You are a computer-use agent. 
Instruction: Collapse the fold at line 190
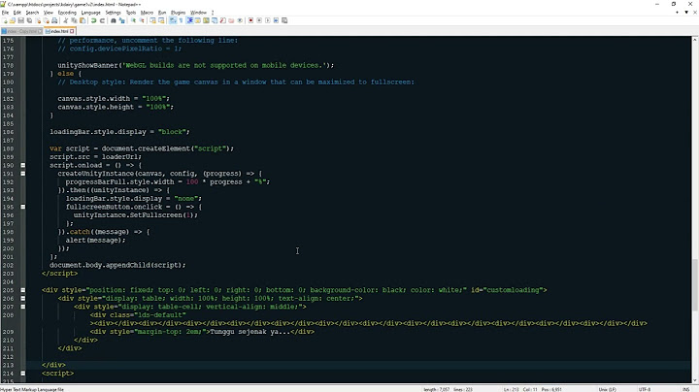pyautogui.click(x=22, y=165)
